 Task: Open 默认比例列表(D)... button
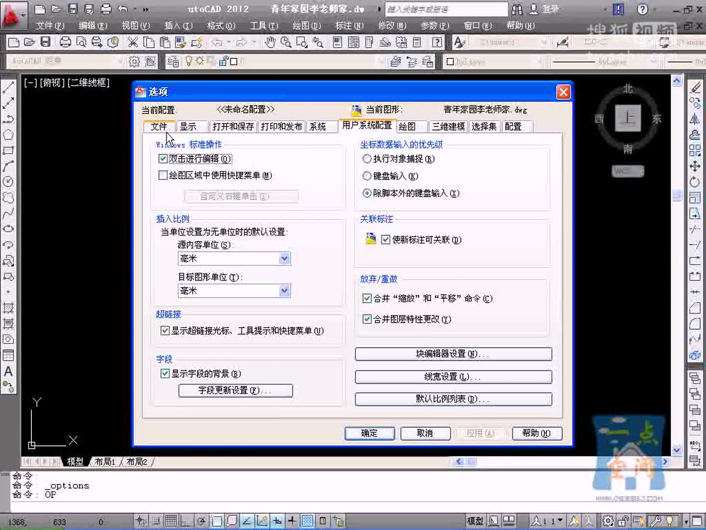click(454, 399)
